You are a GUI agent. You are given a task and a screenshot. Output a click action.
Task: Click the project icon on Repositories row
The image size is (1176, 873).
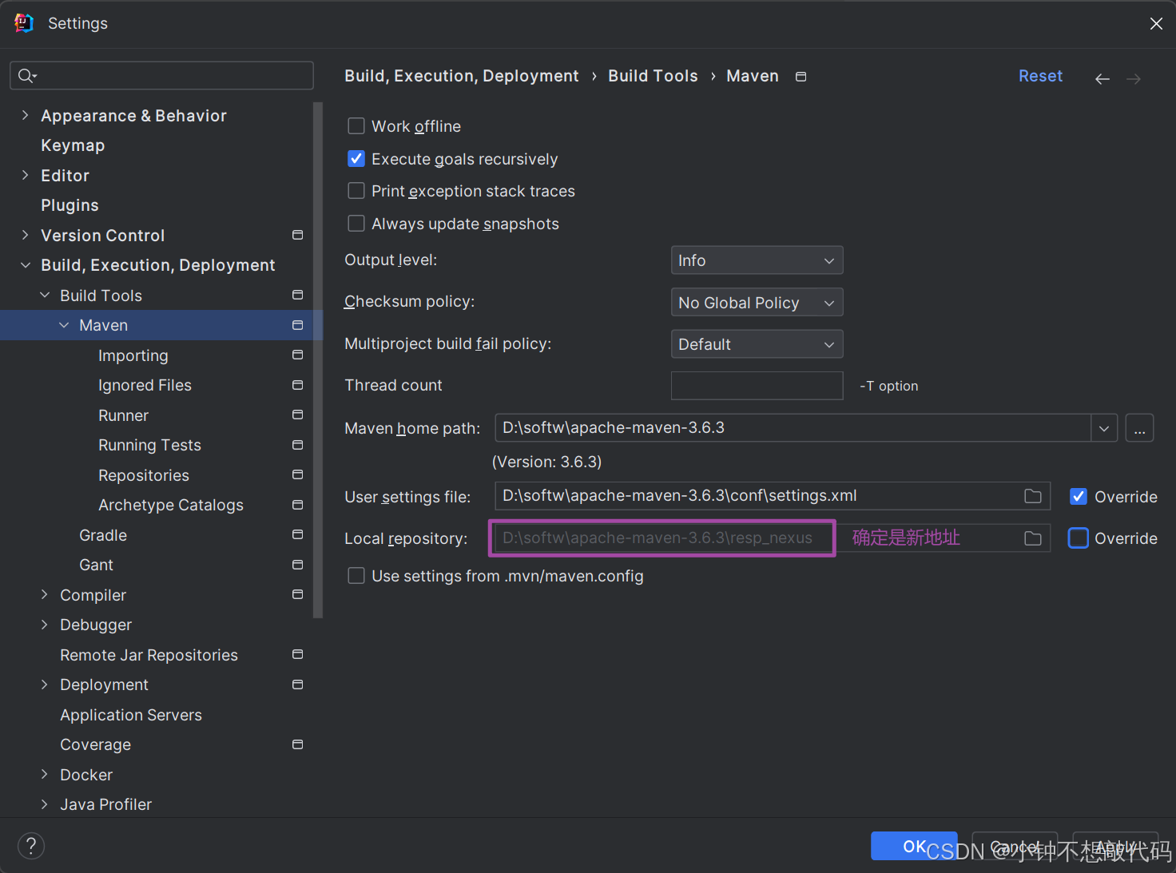click(x=298, y=474)
